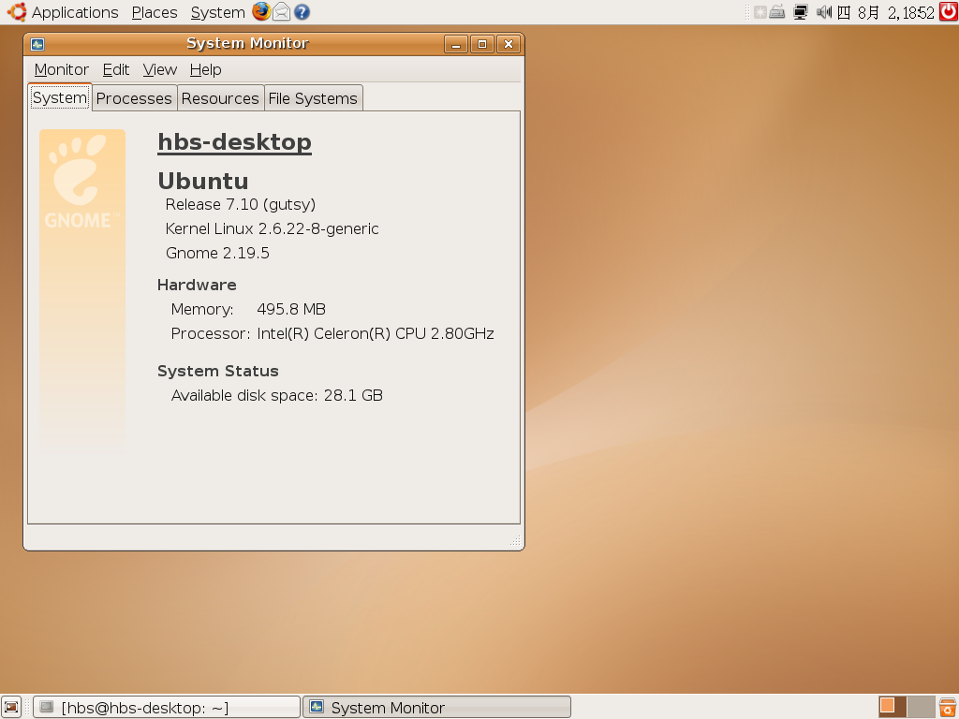Image resolution: width=959 pixels, height=719 pixels.
Task: Open the Places menu in top panel
Action: (x=155, y=12)
